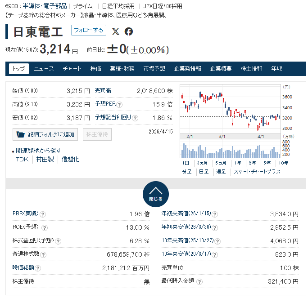Open related stock TDK
This screenshot has height=298, width=308.
pos(22,159)
